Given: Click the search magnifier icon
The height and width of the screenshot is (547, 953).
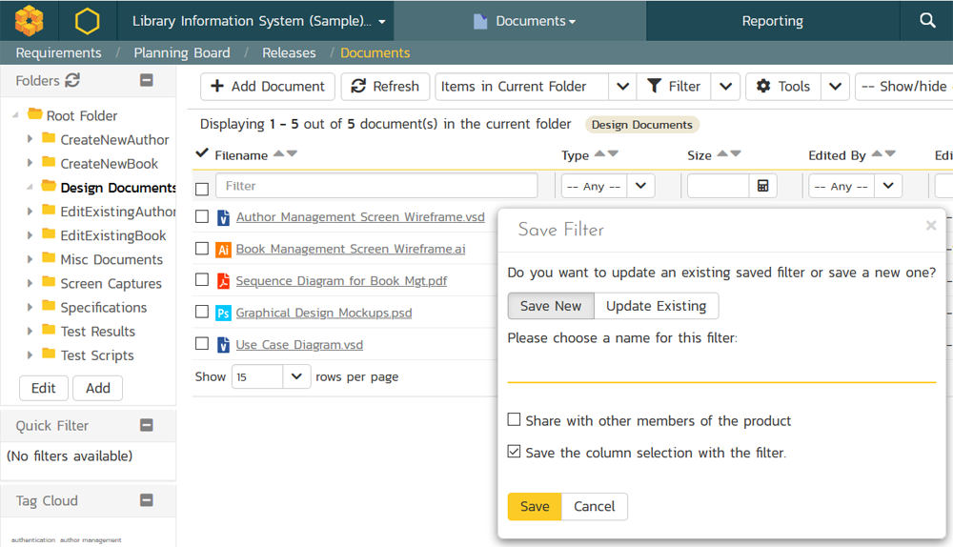Looking at the screenshot, I should 927,20.
